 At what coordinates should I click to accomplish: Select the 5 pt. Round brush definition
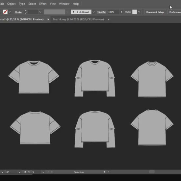(81, 12)
